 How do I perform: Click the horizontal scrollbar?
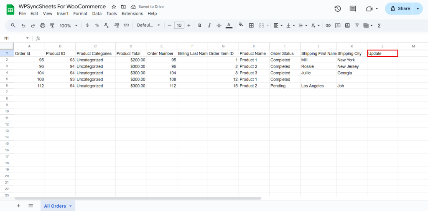coord(138,198)
